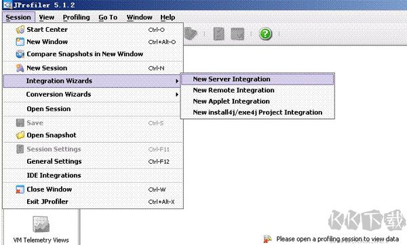Click the Session Settings entry
The image size is (407, 245).
tap(93, 149)
